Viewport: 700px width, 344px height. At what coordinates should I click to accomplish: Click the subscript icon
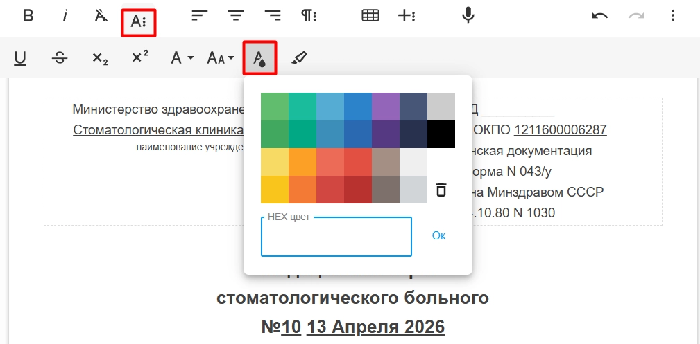[x=100, y=58]
